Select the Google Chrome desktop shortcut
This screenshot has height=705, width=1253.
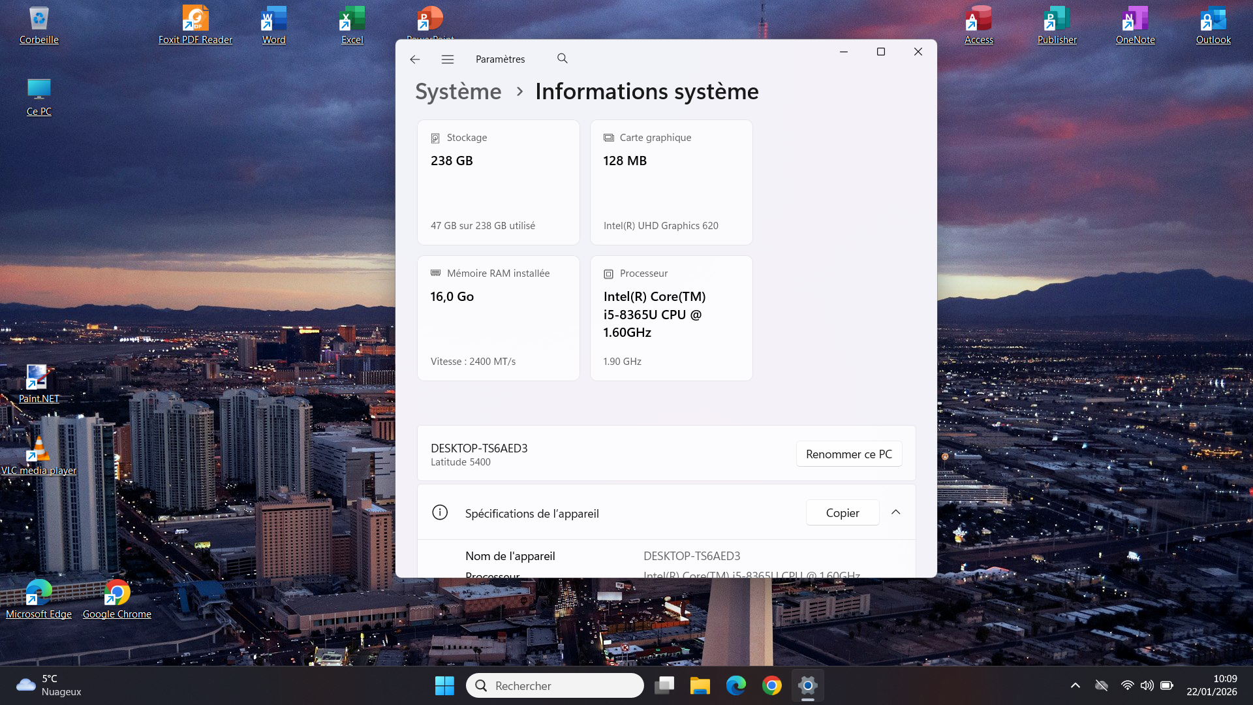[117, 601]
